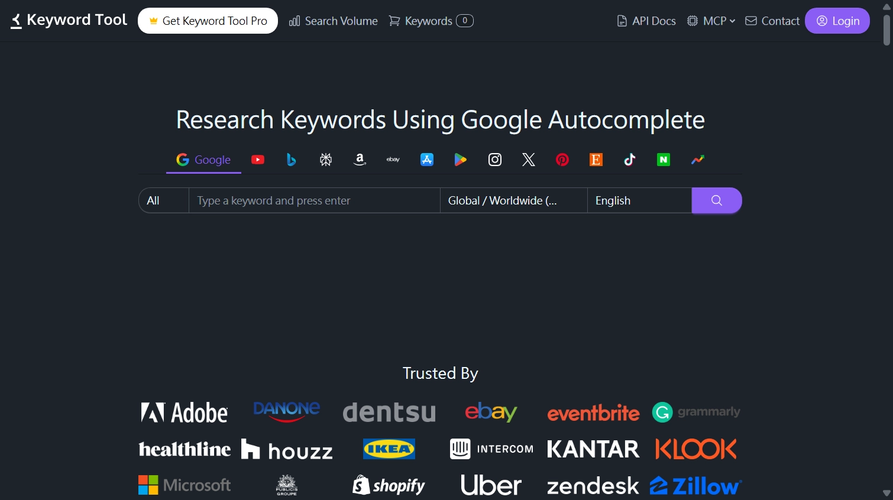Switch to the Amazon keyword tab
Image resolution: width=893 pixels, height=500 pixels.
pos(360,160)
